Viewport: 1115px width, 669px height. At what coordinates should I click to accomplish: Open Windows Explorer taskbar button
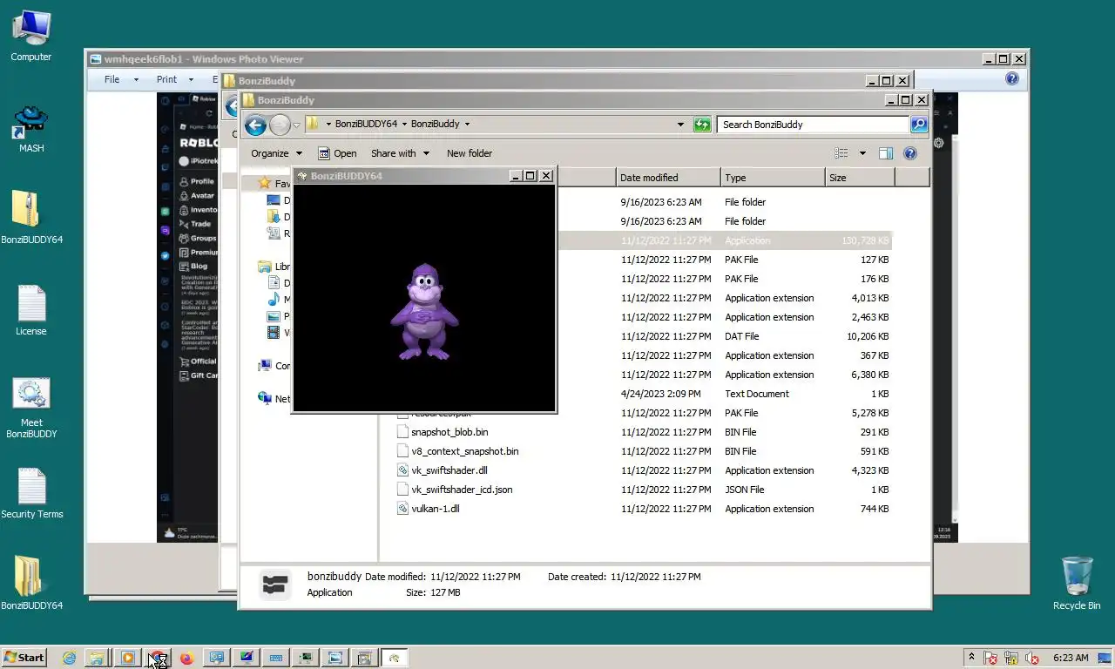(x=98, y=658)
